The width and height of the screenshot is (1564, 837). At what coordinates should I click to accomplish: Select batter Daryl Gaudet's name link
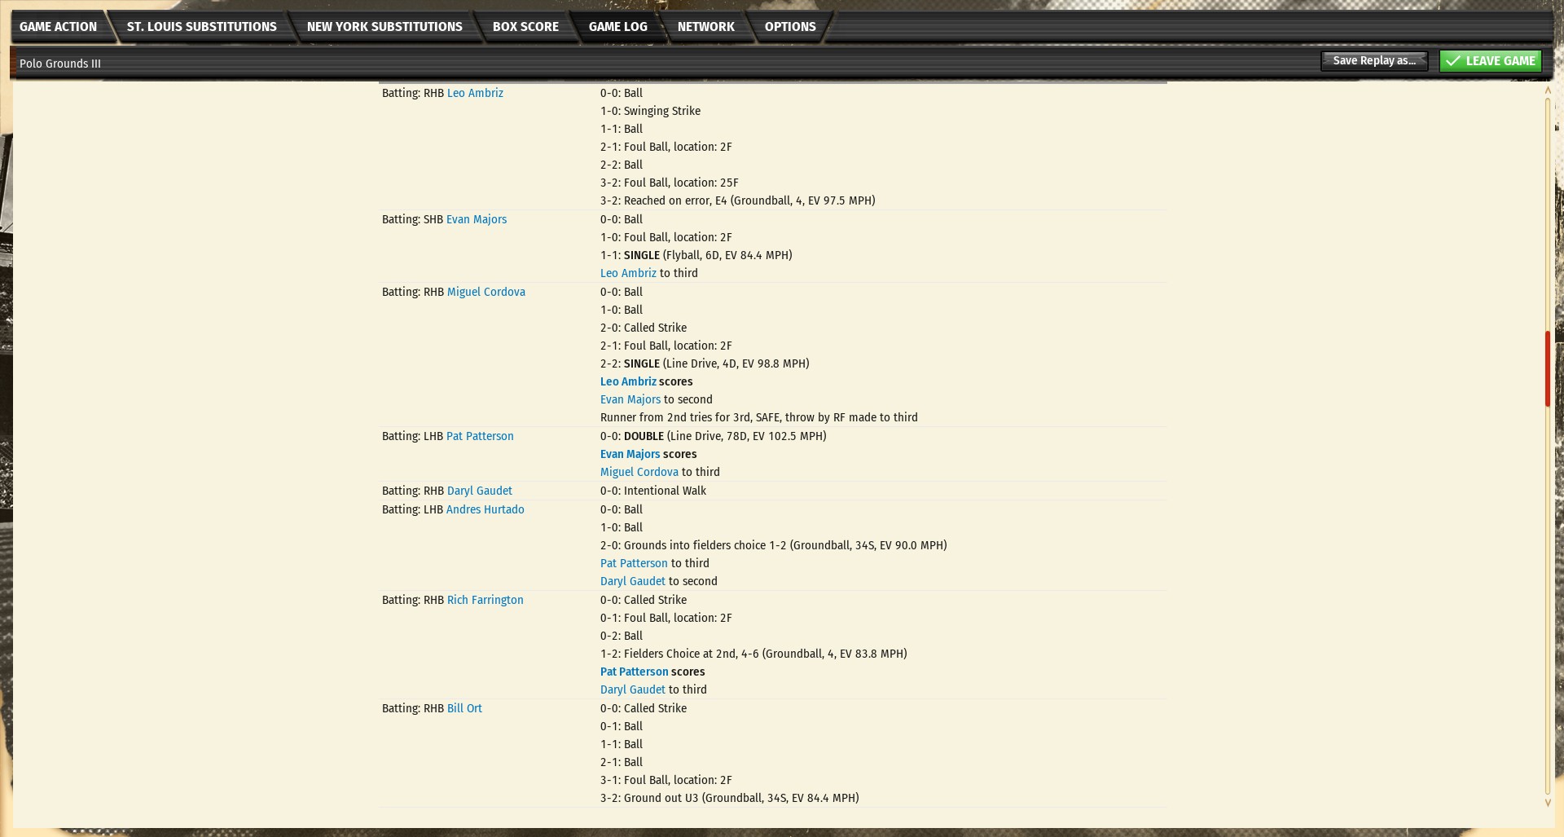[479, 491]
